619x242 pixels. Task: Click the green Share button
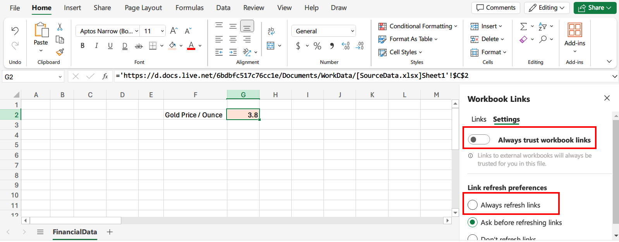595,8
